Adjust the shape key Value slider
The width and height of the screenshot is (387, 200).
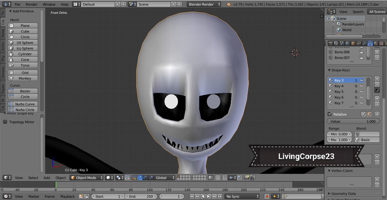pos(353,121)
